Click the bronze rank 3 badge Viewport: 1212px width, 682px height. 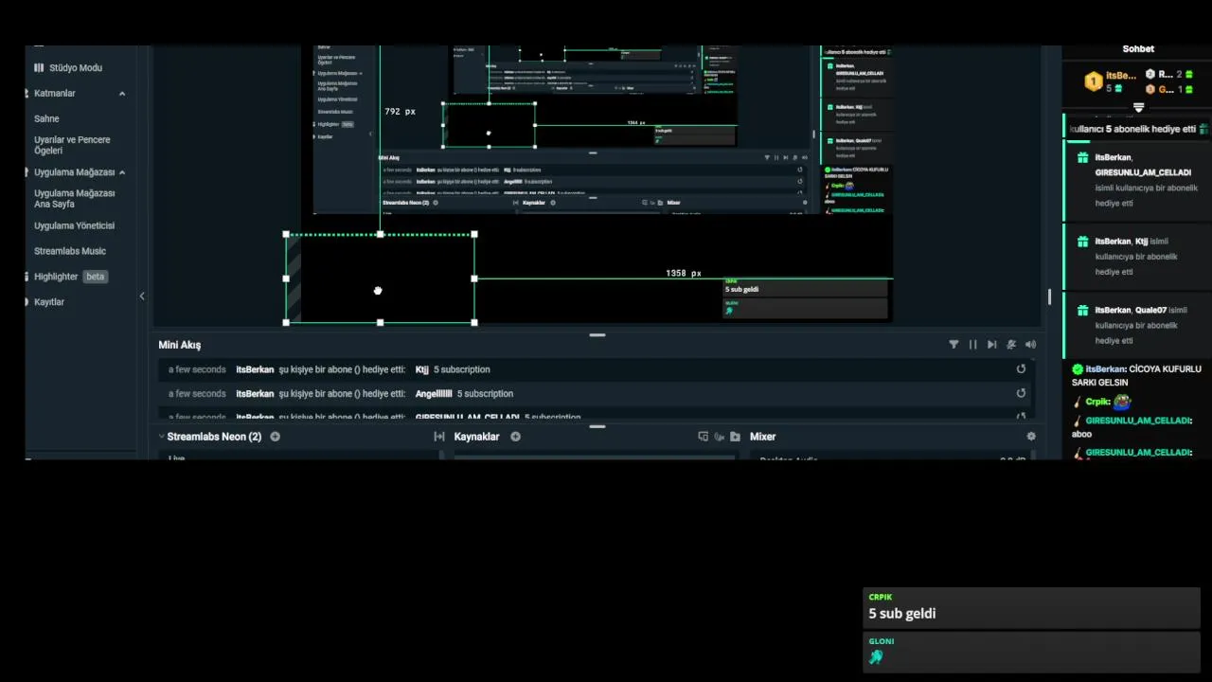pos(1150,89)
